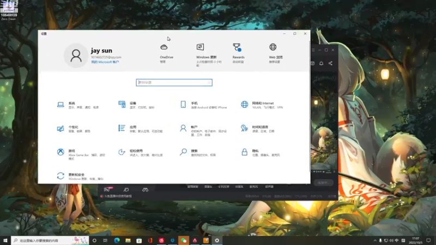Open Task View on the taskbar

point(105,240)
